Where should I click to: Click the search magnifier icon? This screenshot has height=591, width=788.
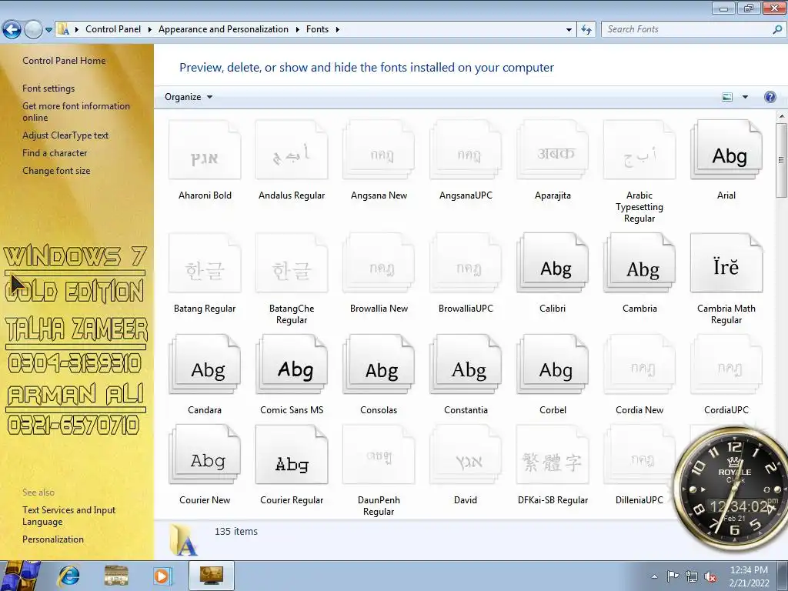(x=777, y=29)
